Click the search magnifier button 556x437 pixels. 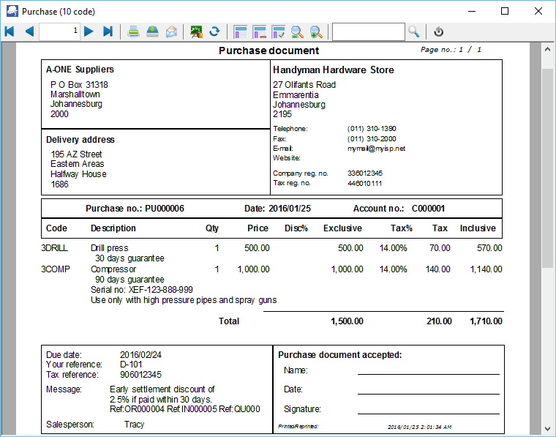click(414, 31)
